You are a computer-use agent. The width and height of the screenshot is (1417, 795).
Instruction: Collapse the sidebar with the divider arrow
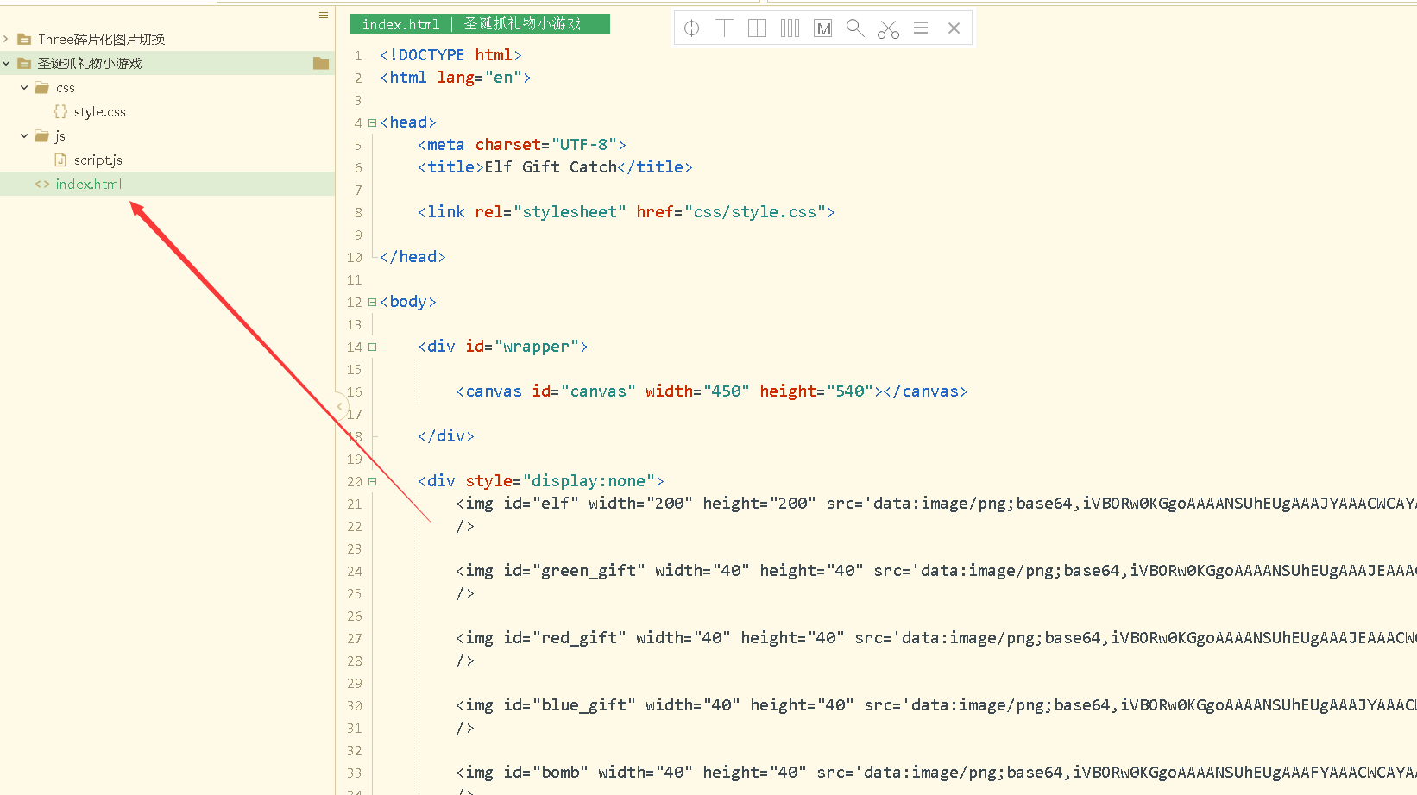click(340, 406)
